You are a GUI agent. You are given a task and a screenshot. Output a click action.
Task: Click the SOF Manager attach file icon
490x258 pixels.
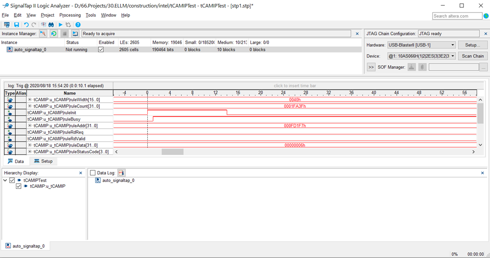click(422, 67)
